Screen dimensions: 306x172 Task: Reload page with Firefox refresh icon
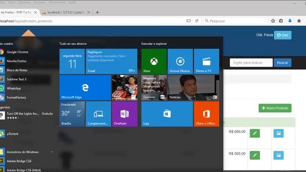[x=197, y=21]
